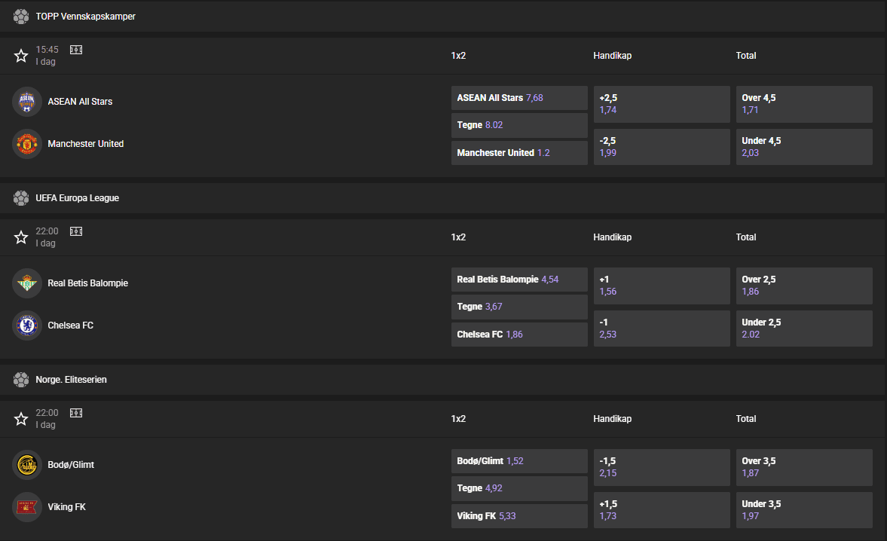The height and width of the screenshot is (541, 887).
Task: Open the Manchester United team name in match row
Action: pos(85,144)
